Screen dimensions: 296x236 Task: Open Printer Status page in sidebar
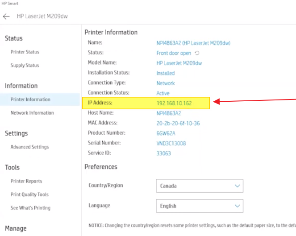point(25,52)
